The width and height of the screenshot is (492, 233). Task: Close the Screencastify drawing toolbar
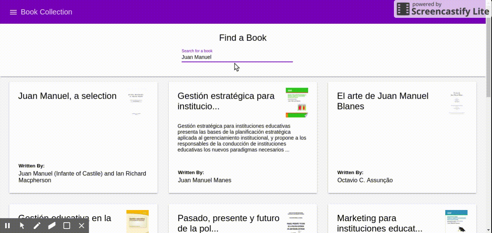(82, 226)
